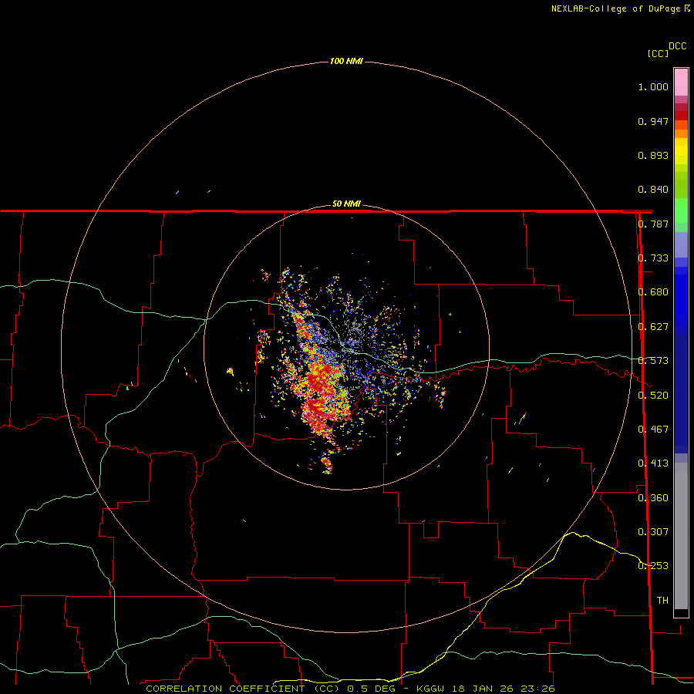This screenshot has width=694, height=694.
Task: Click the 0.520 scale label
Action: click(x=653, y=396)
